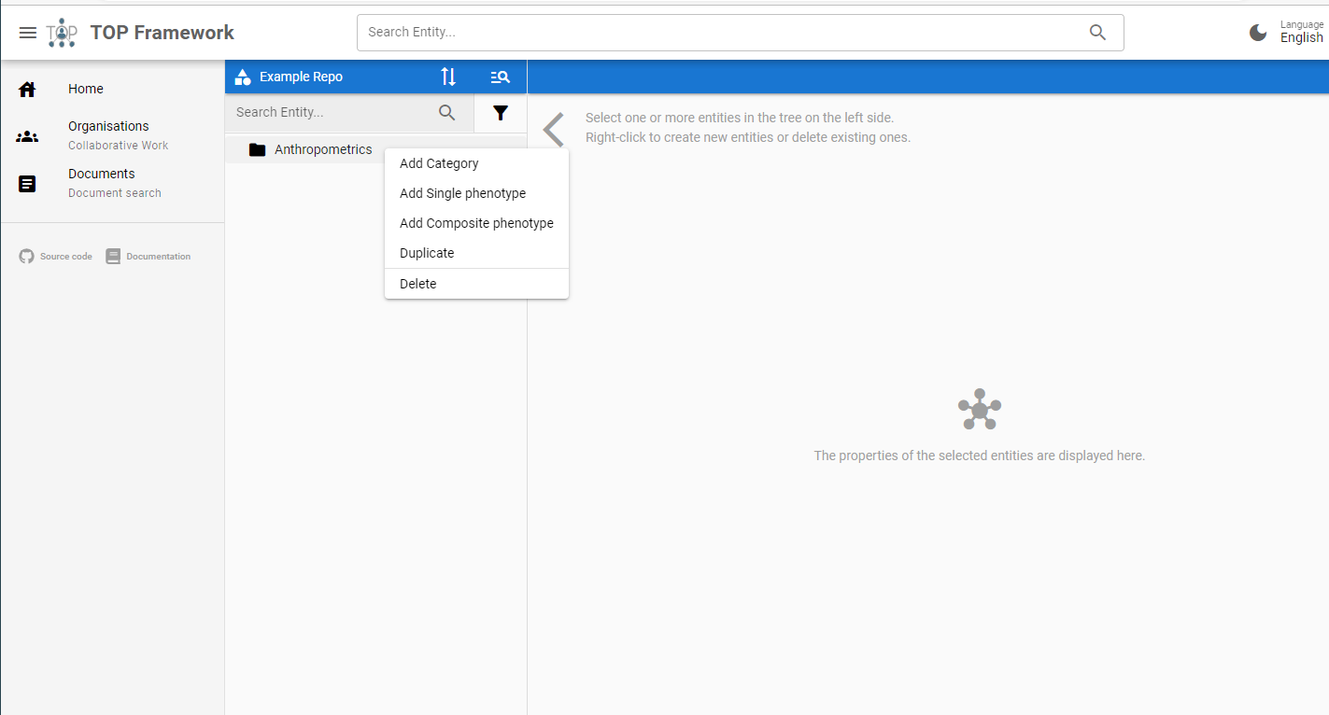1329x715 pixels.
Task: Choose Add Single phenotype
Action: pyautogui.click(x=476, y=193)
